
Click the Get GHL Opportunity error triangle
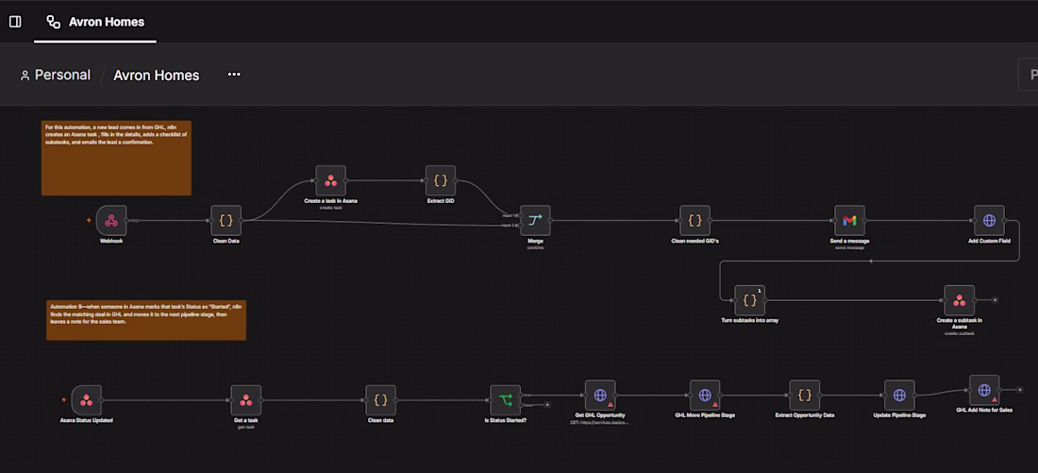point(611,404)
